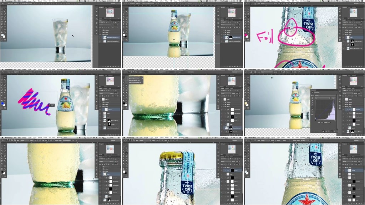Click blue foreground swatch in pink-blue scribble frame
Screen dimensions: 365x205
(2, 104)
